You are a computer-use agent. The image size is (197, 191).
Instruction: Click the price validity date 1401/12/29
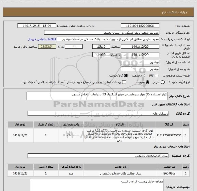[x=140, y=55]
